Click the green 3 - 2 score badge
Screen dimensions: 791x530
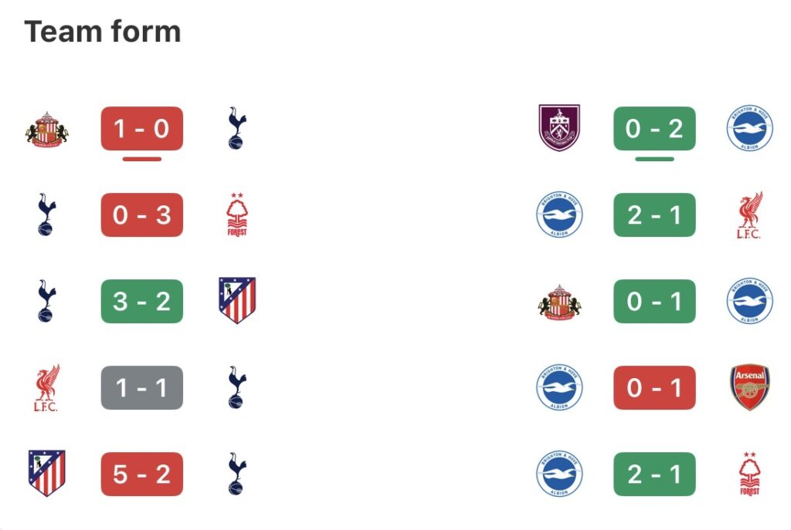point(142,301)
